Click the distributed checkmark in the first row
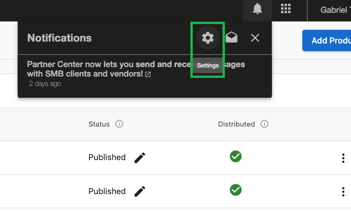This screenshot has width=351, height=213. (x=236, y=156)
